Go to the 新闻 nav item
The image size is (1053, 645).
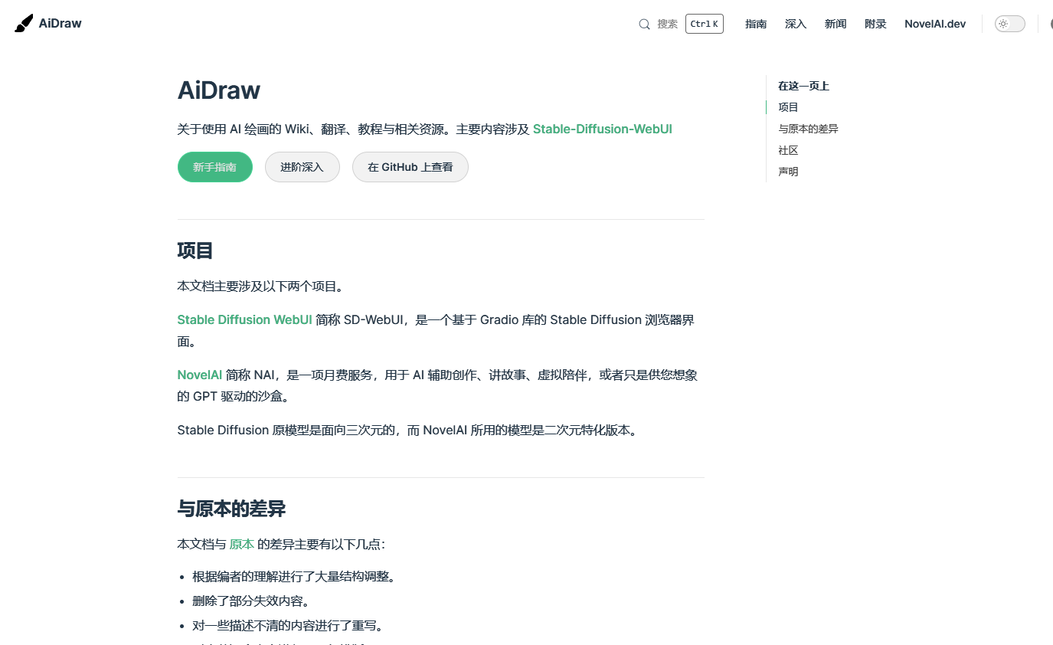click(x=836, y=24)
